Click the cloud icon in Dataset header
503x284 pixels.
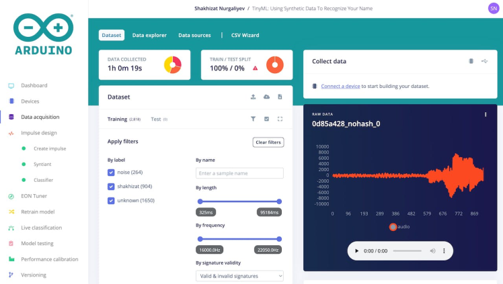[x=266, y=97]
